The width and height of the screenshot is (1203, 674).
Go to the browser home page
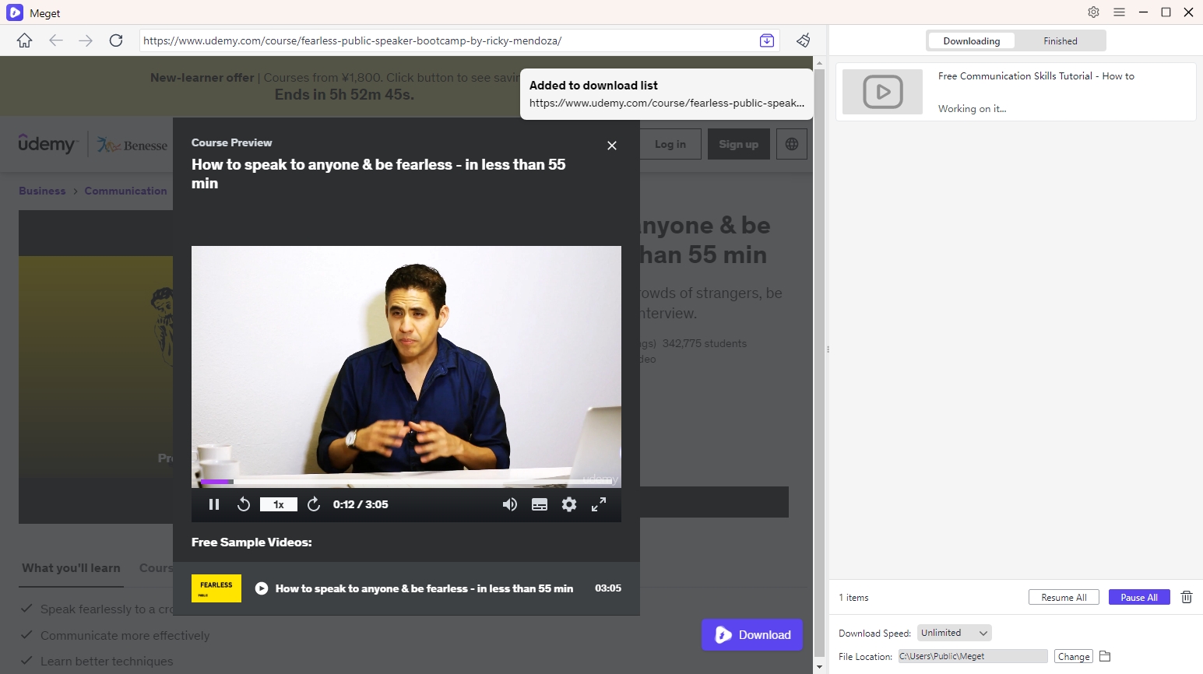click(x=25, y=40)
